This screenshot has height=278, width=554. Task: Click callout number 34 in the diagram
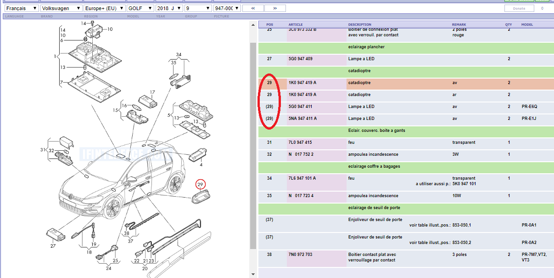(x=179, y=55)
